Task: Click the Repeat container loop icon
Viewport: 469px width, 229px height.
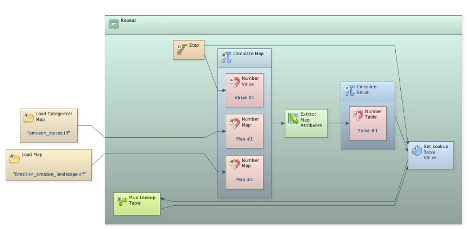Action: point(114,24)
